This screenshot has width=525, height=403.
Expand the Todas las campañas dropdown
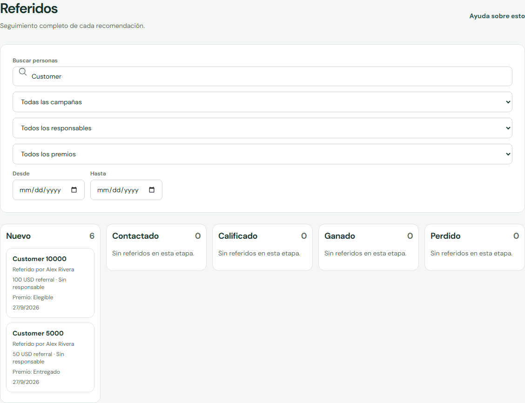pyautogui.click(x=262, y=102)
